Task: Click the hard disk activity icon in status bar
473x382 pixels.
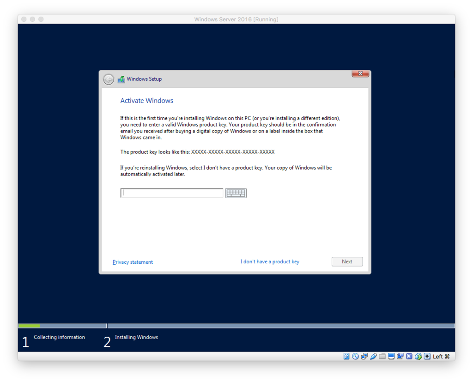Action: click(346, 356)
